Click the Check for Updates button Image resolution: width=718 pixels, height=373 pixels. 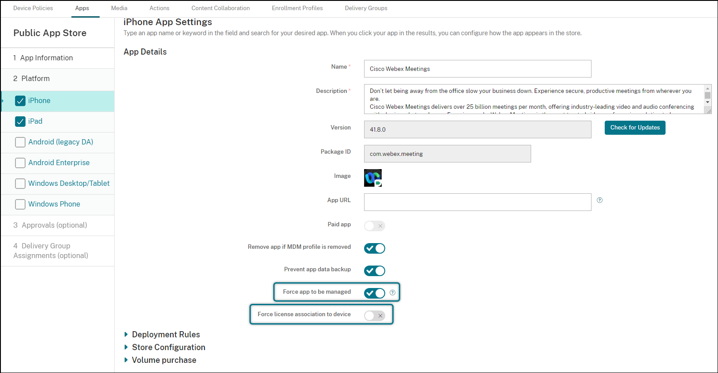click(x=635, y=128)
